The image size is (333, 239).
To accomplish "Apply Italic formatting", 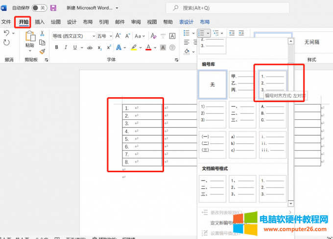I will tap(67, 48).
